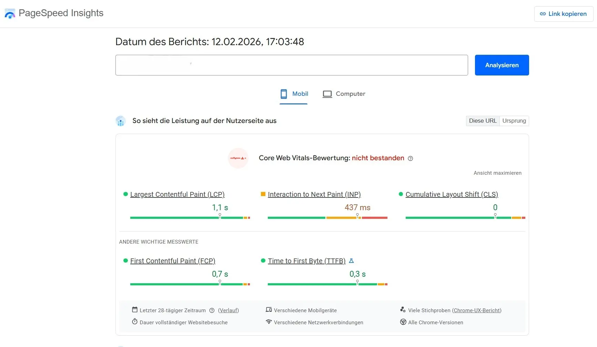Open the Verlauf link

(x=228, y=310)
